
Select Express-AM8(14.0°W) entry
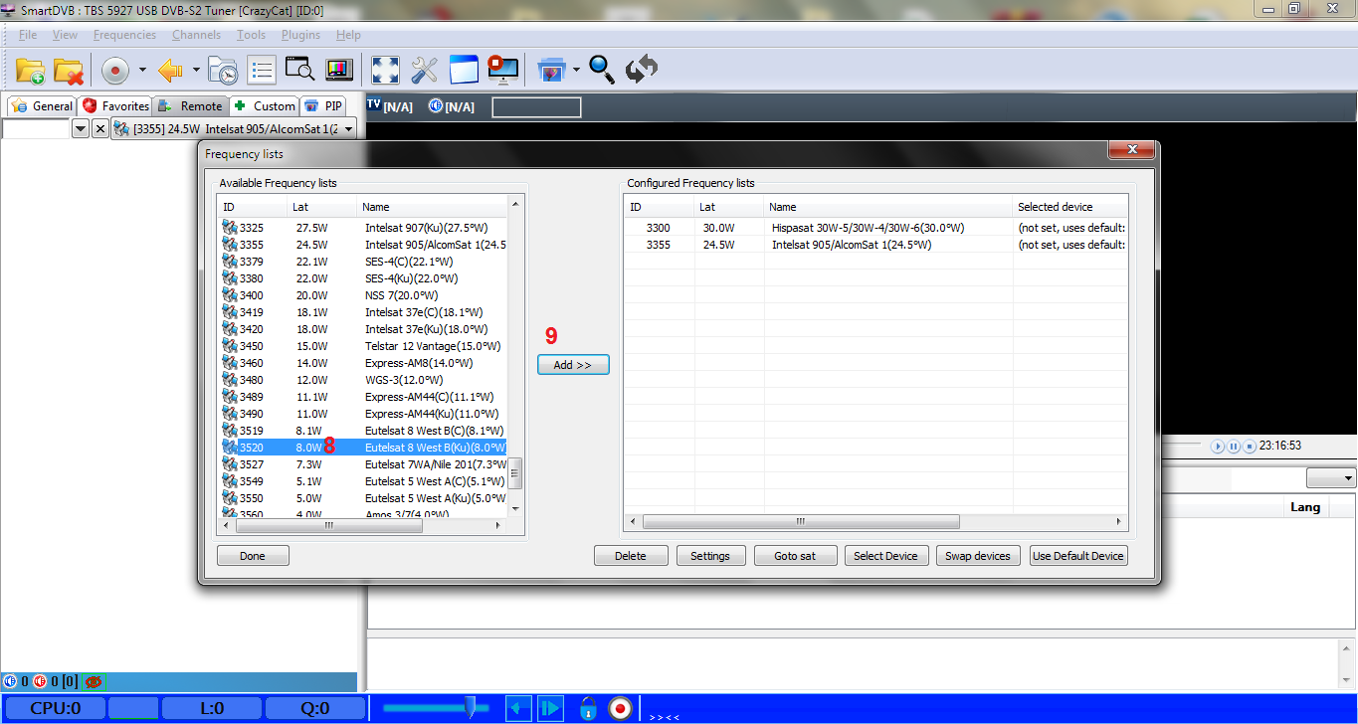click(x=362, y=363)
